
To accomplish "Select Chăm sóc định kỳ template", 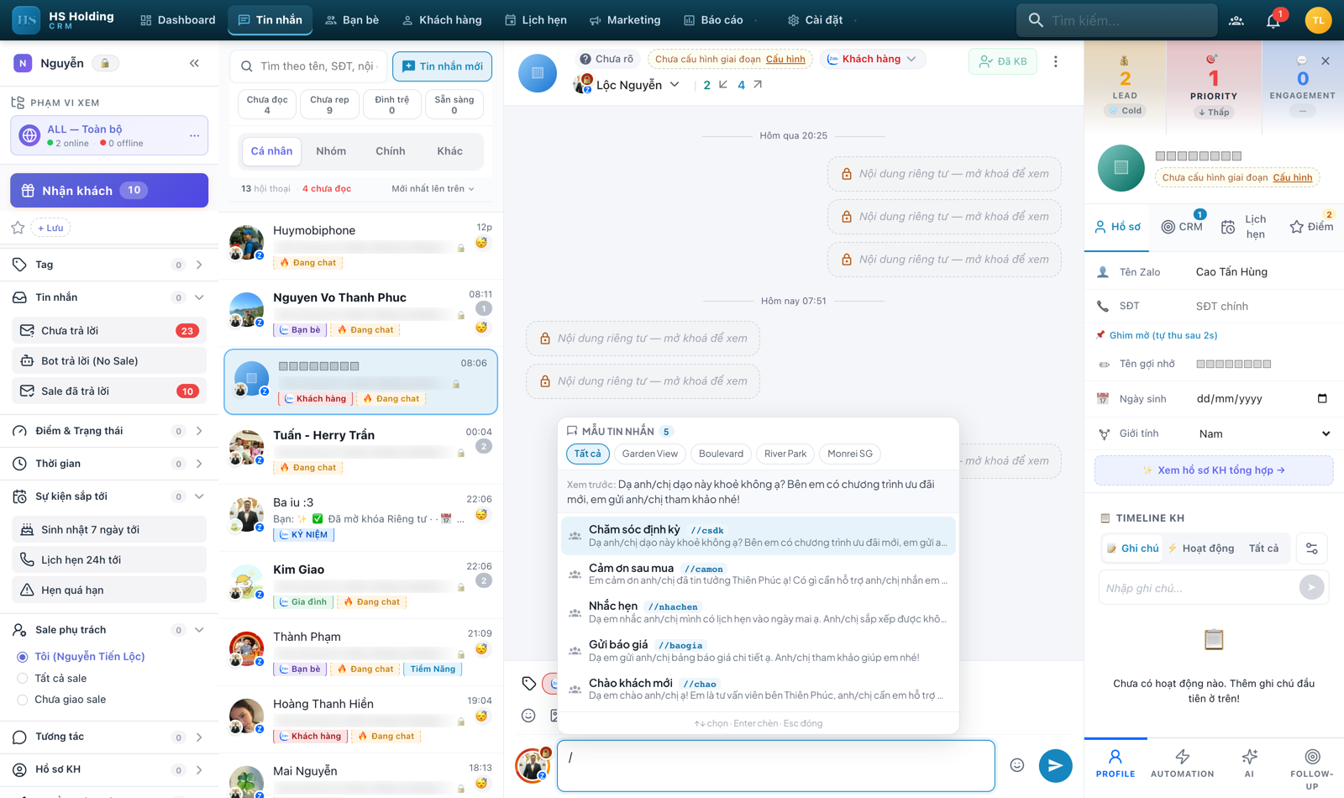I will pos(759,536).
